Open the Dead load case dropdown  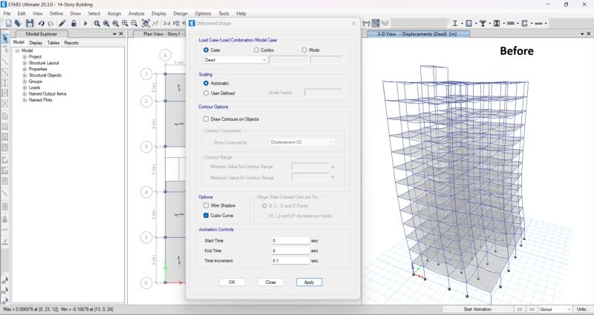(x=235, y=60)
